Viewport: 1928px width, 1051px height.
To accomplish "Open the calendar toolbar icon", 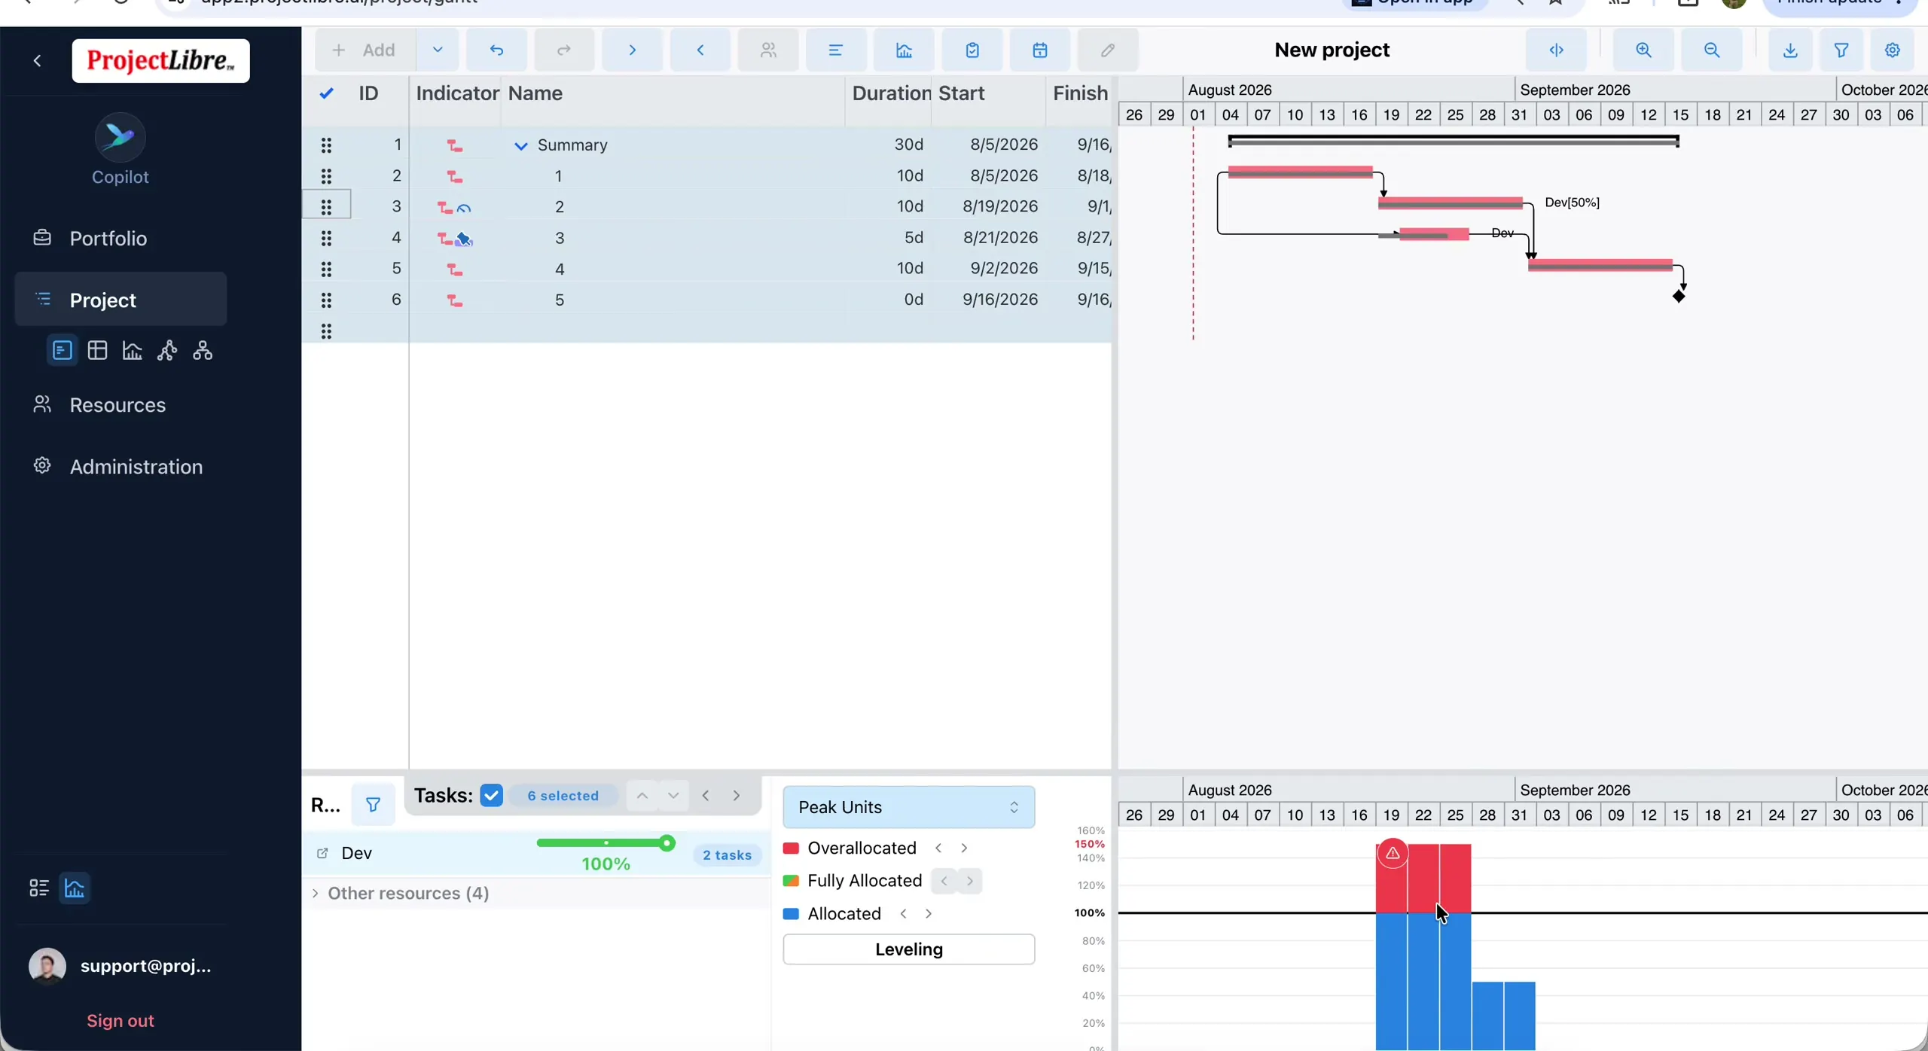I will pyautogui.click(x=1040, y=50).
